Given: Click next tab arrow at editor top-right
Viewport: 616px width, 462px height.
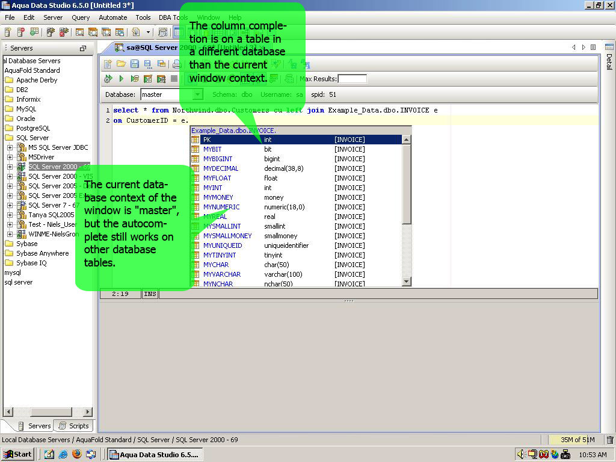Looking at the screenshot, I should (584, 47).
